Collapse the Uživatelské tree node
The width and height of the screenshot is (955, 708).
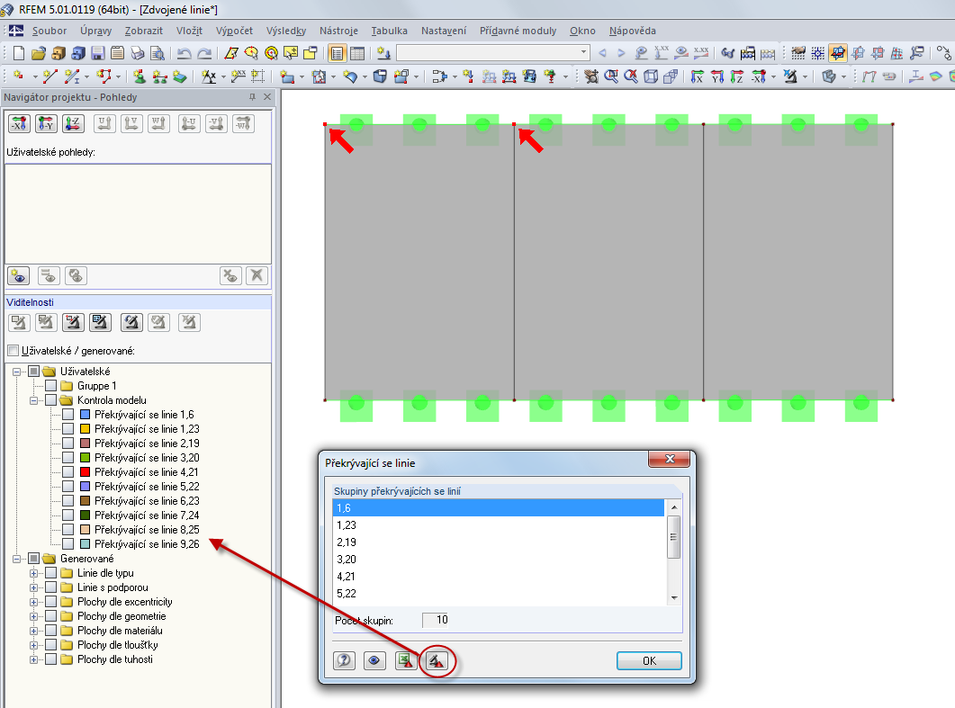16,372
